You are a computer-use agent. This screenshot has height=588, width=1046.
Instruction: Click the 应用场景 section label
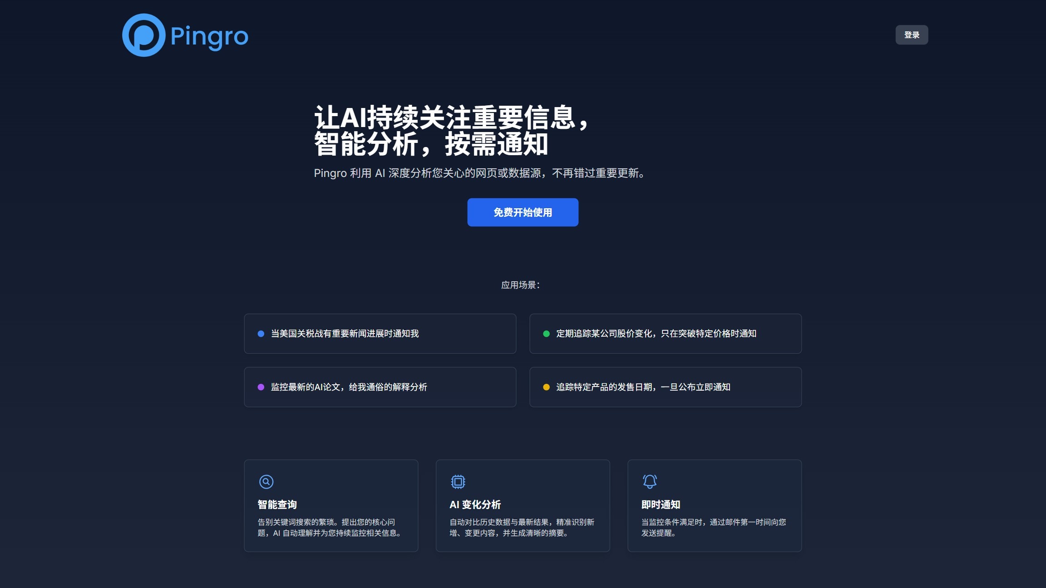coord(521,285)
